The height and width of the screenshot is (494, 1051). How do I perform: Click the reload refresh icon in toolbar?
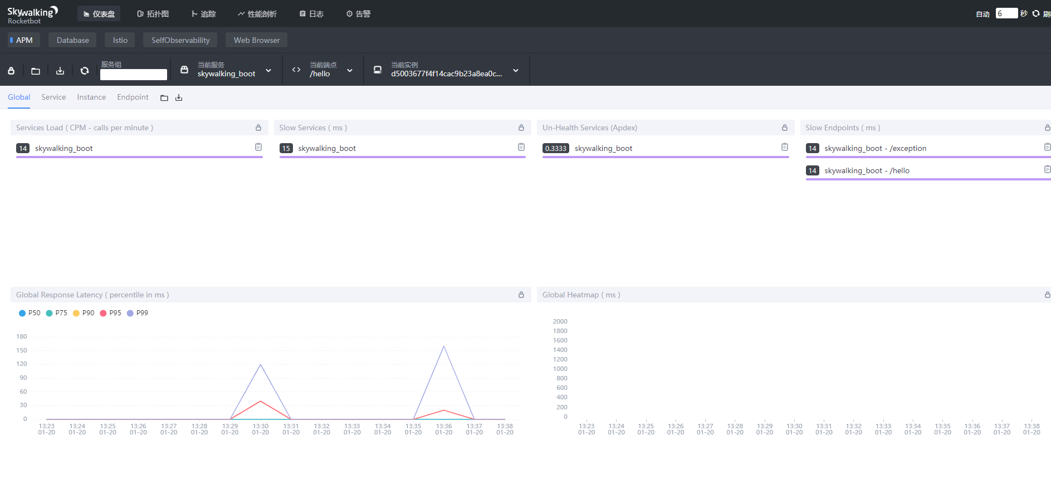pos(85,71)
